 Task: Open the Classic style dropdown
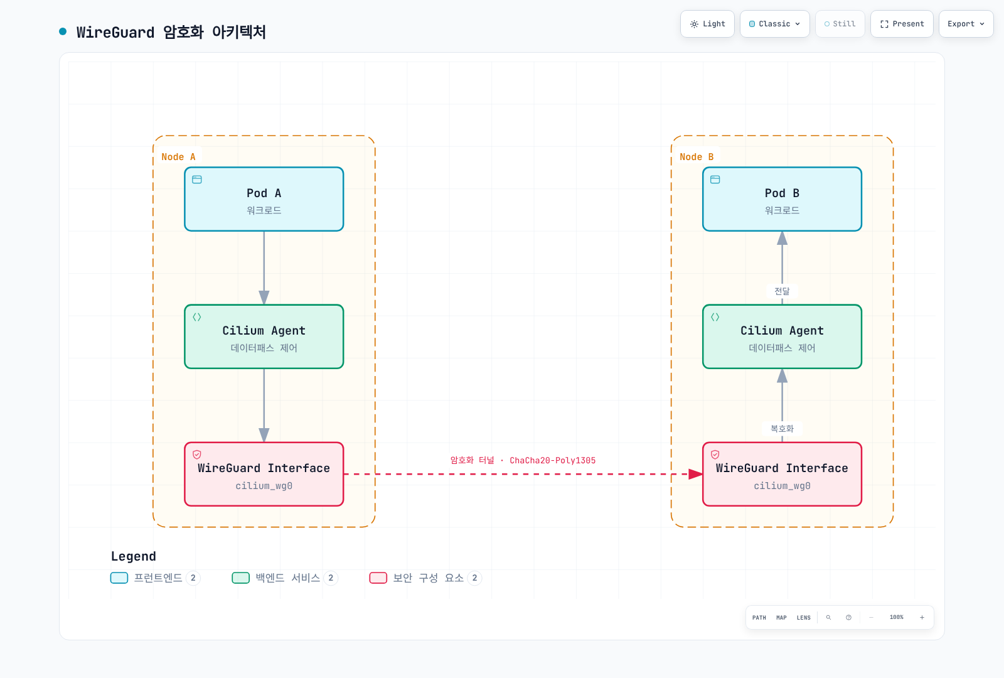[775, 24]
